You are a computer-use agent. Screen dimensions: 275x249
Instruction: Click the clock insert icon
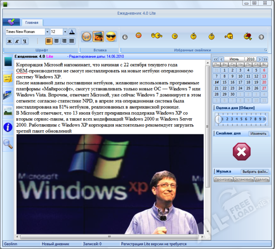click(x=86, y=36)
